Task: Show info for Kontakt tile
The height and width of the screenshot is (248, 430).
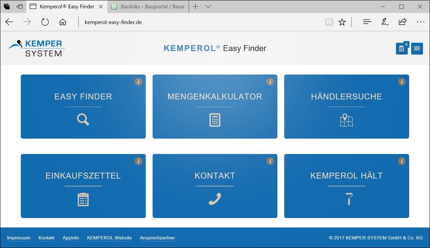Action: point(270,161)
